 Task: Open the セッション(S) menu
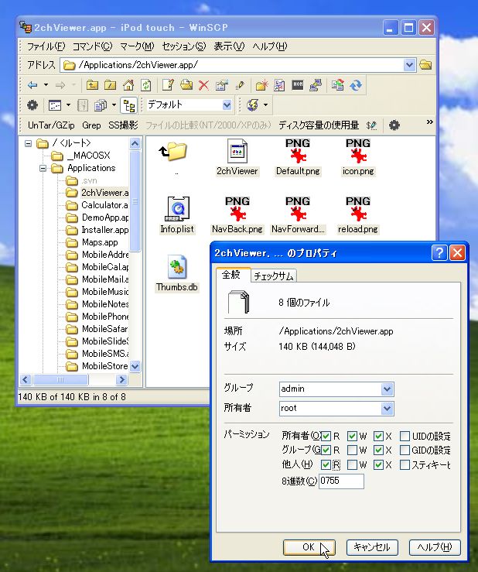(184, 46)
